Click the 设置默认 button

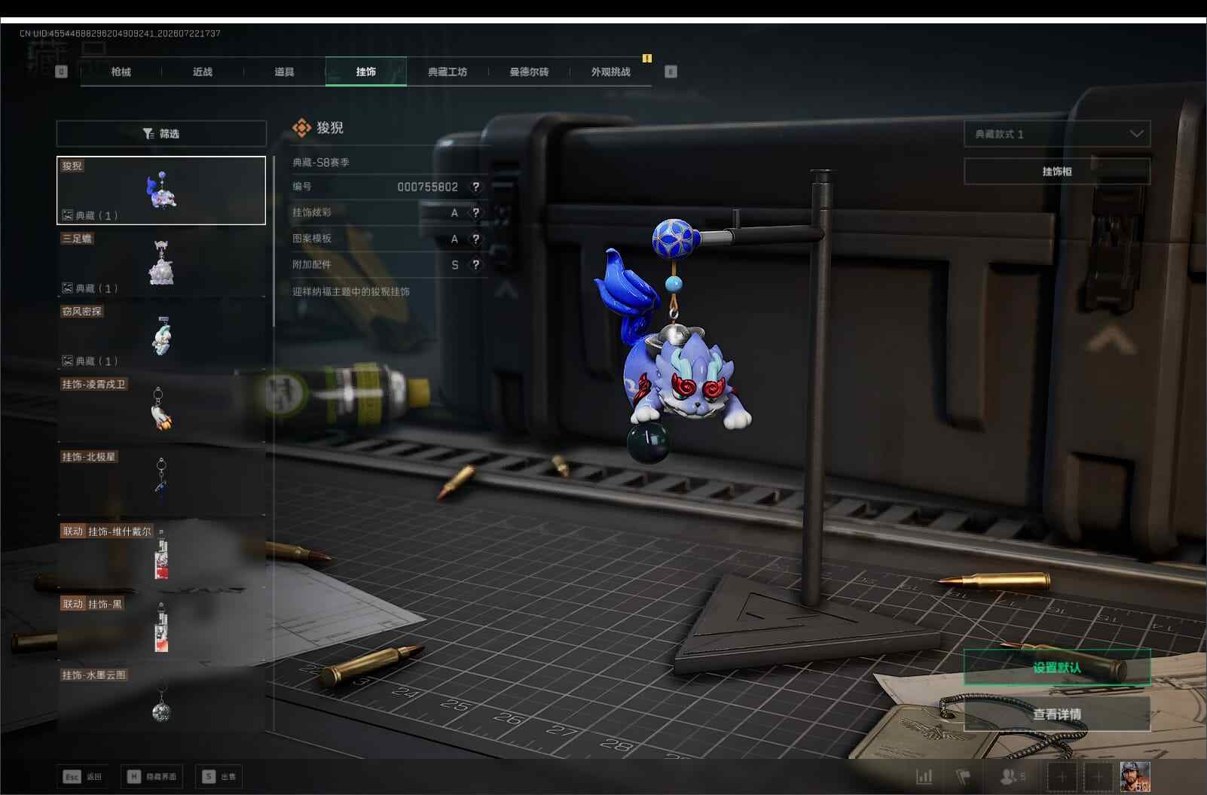click(1057, 667)
